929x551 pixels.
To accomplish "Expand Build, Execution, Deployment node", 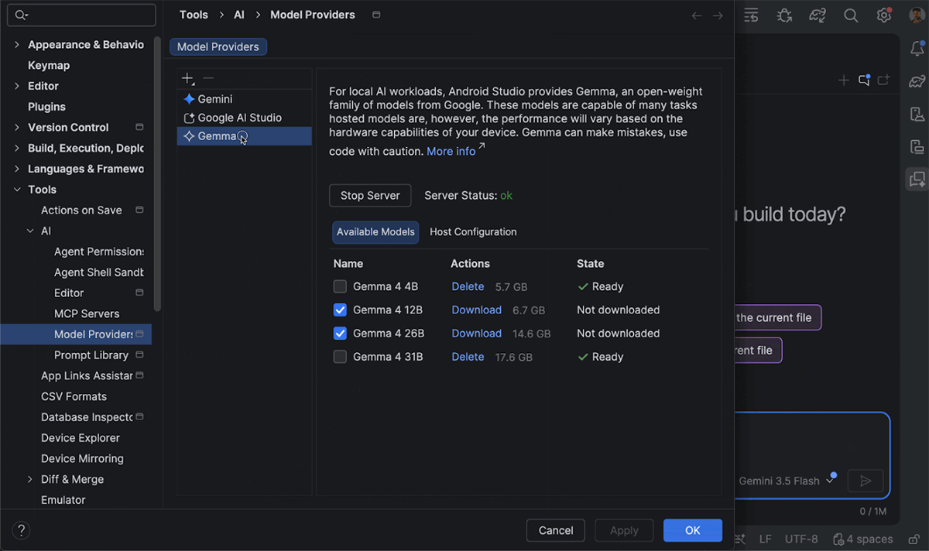I will [17, 149].
